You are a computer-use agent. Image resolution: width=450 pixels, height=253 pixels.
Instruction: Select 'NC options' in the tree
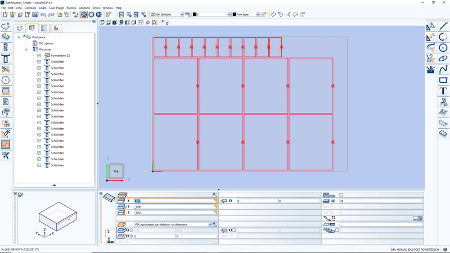pos(46,43)
